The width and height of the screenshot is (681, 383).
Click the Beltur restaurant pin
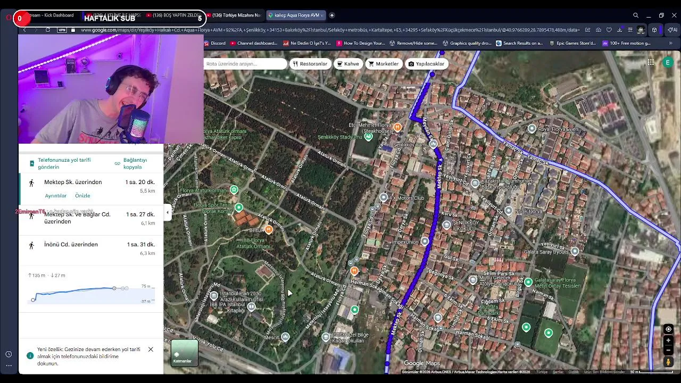(269, 229)
